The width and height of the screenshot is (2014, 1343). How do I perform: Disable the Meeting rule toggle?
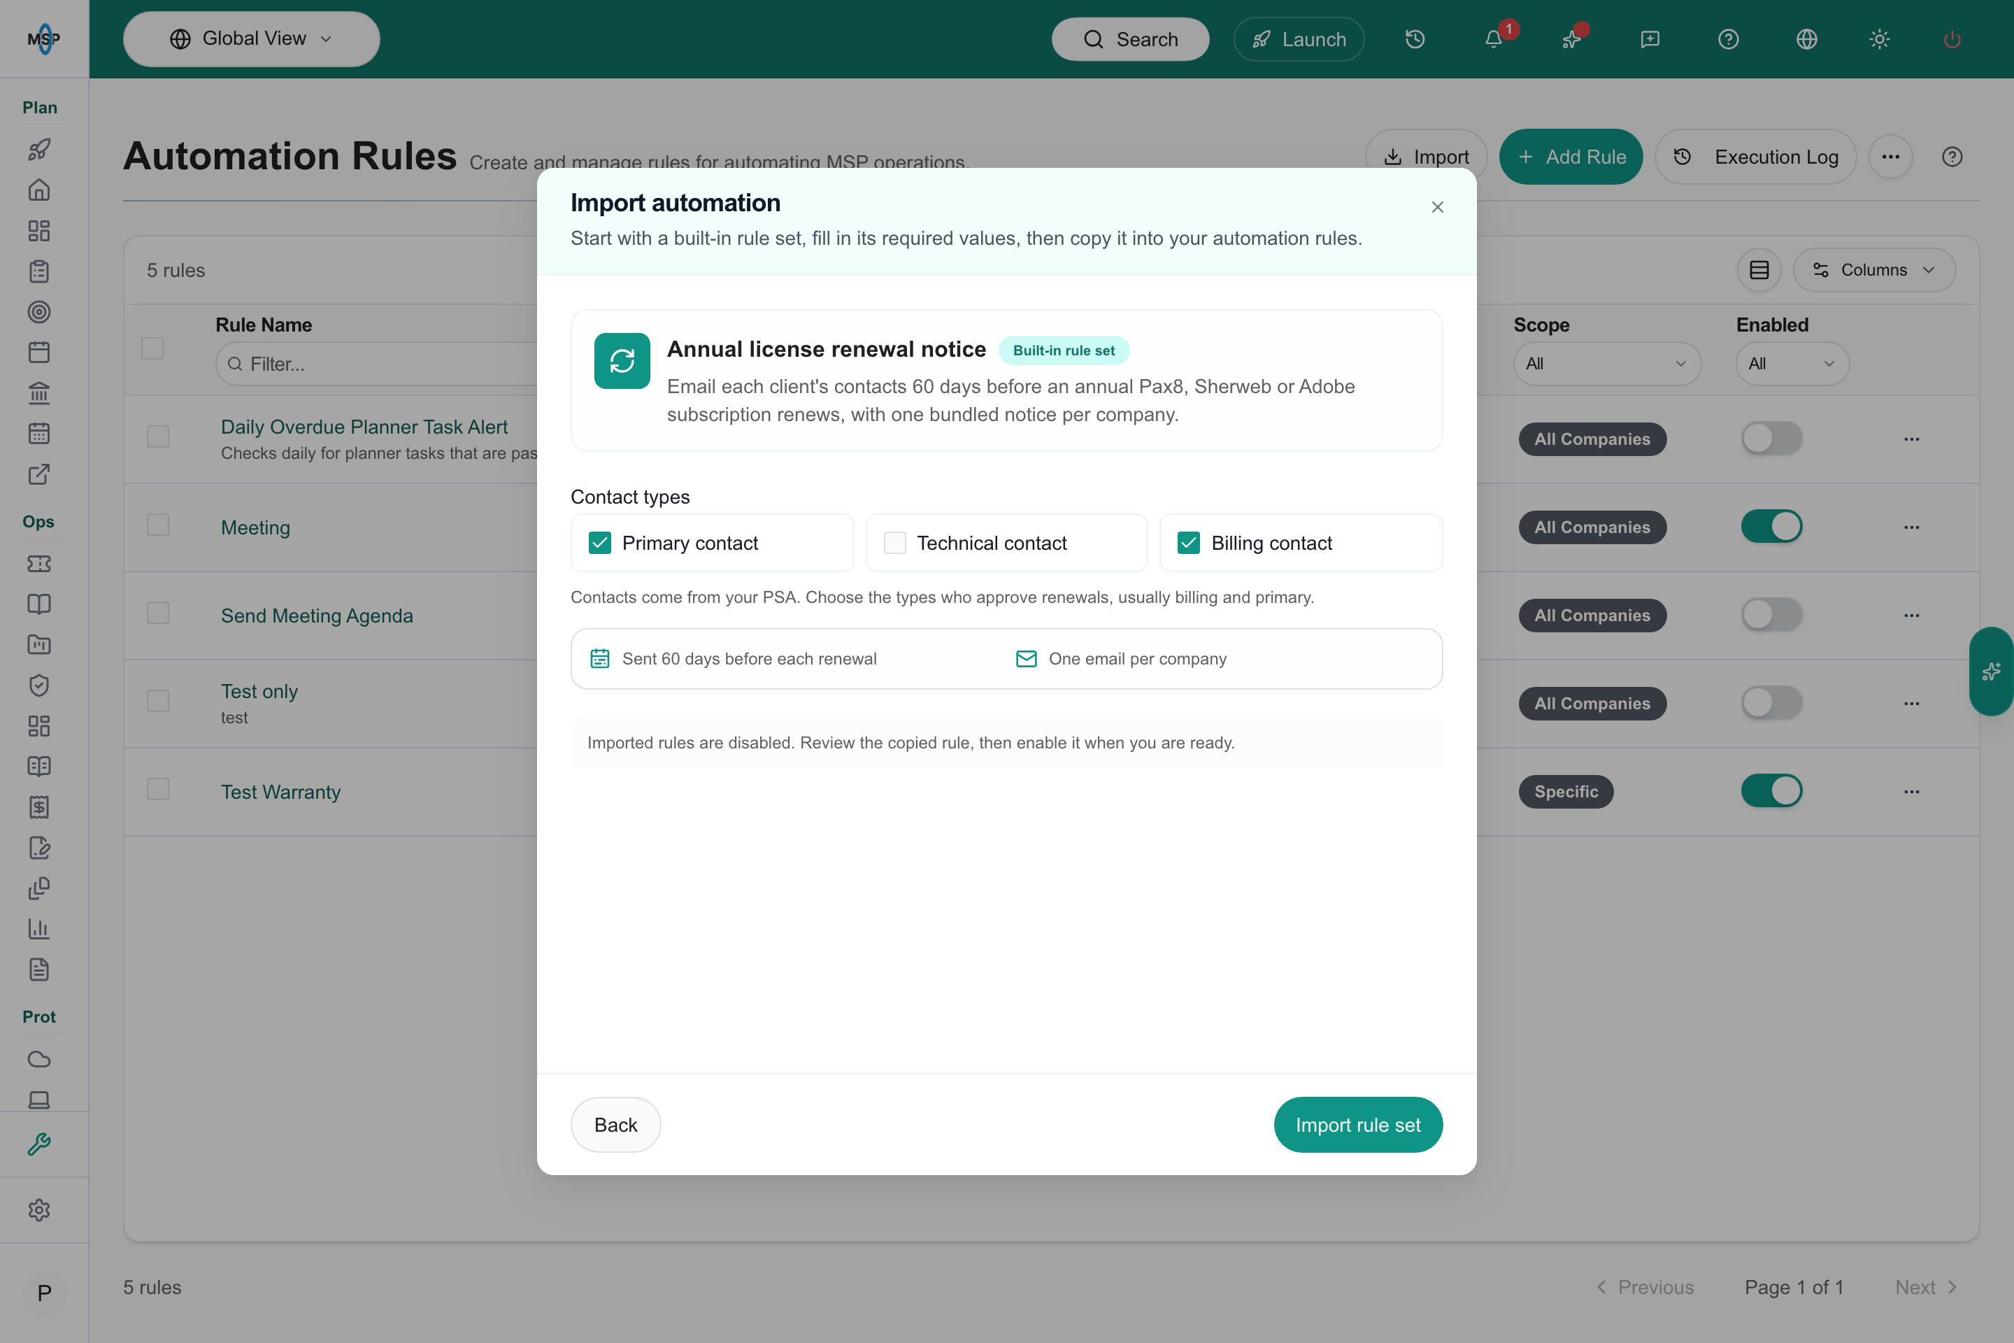pos(1771,527)
